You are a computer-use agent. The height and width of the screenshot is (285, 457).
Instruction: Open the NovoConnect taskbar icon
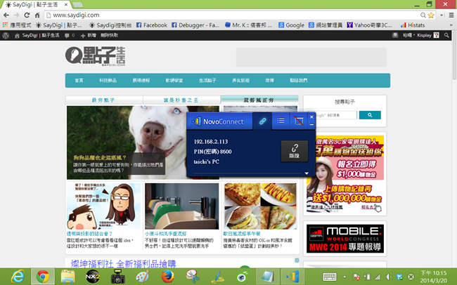click(x=292, y=277)
